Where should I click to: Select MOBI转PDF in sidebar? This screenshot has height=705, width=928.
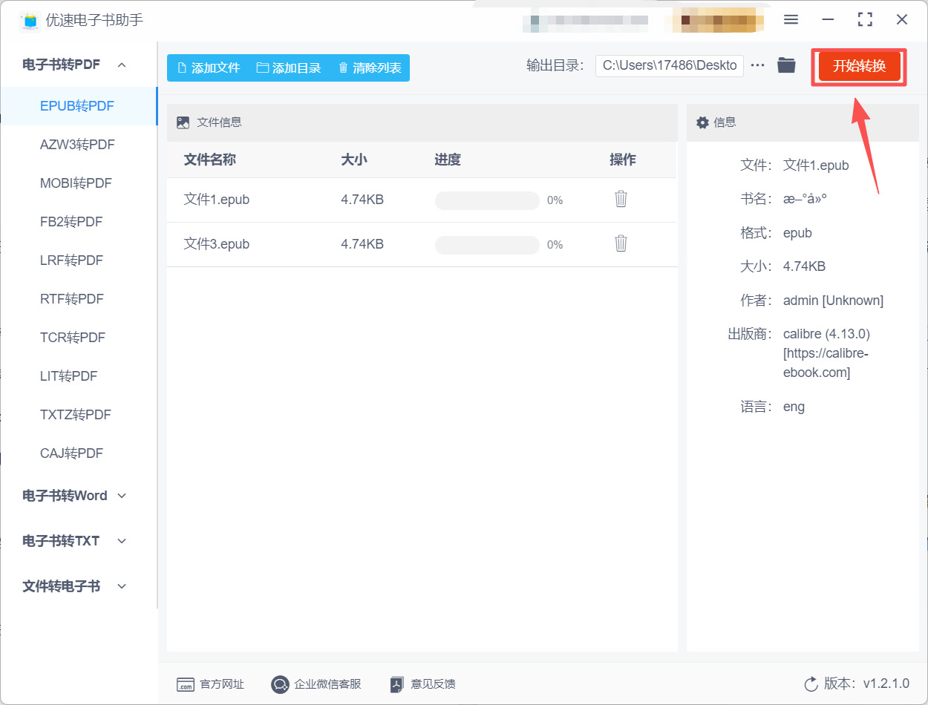(77, 183)
